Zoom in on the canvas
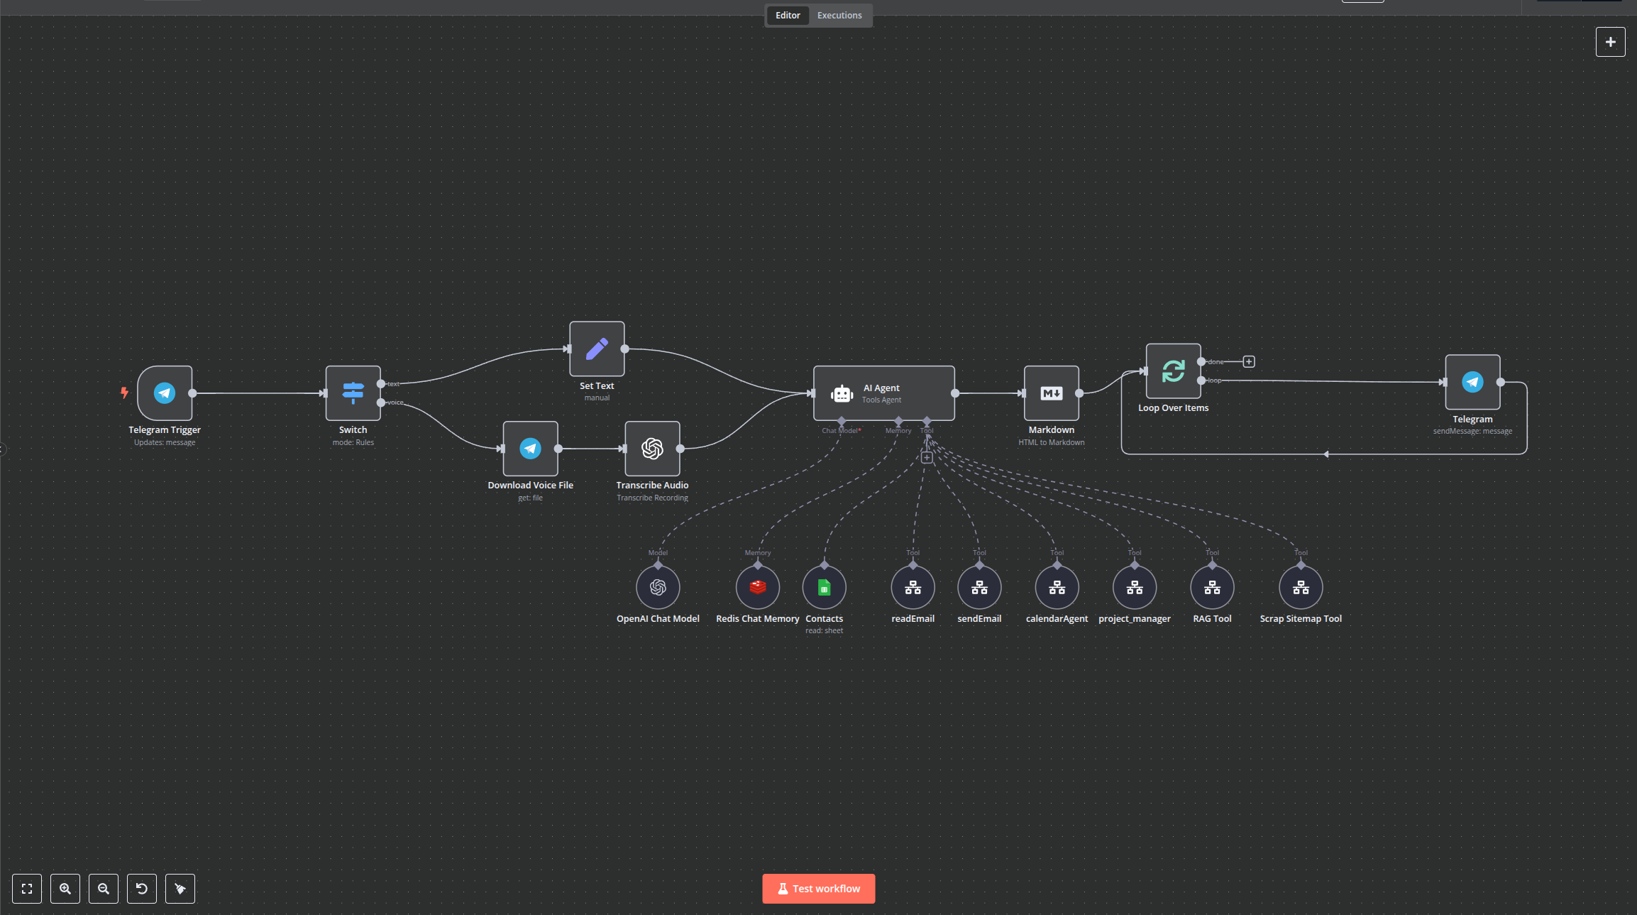 click(65, 888)
